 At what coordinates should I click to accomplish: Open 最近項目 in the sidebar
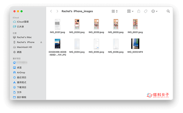pyautogui.click(x=20, y=77)
